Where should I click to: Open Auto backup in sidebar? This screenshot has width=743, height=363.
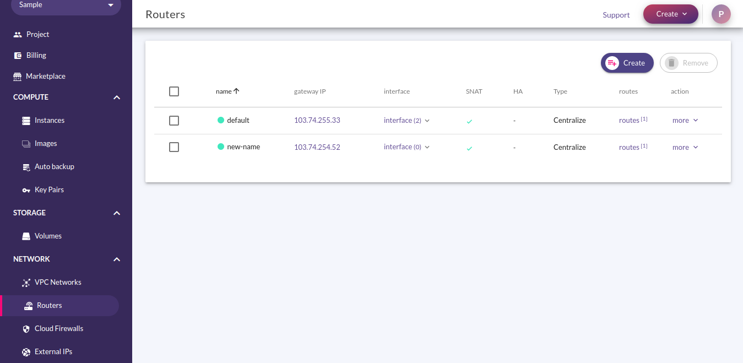pos(55,166)
